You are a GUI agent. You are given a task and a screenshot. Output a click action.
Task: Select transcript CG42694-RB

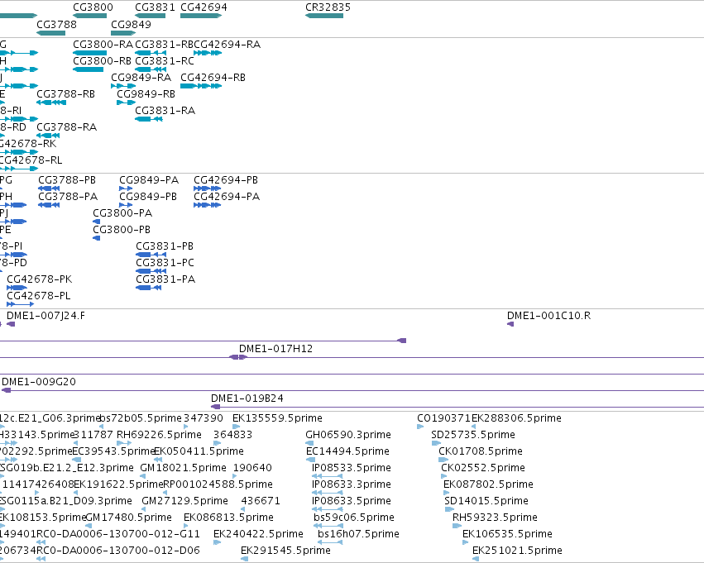point(201,86)
